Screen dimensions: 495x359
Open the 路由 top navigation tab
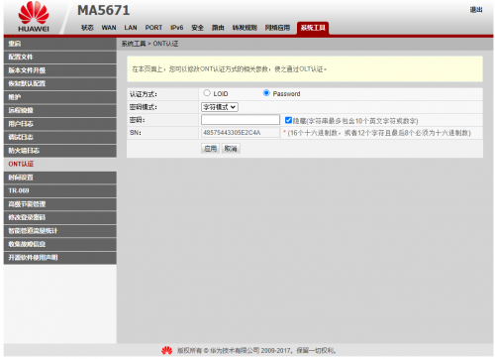218,28
